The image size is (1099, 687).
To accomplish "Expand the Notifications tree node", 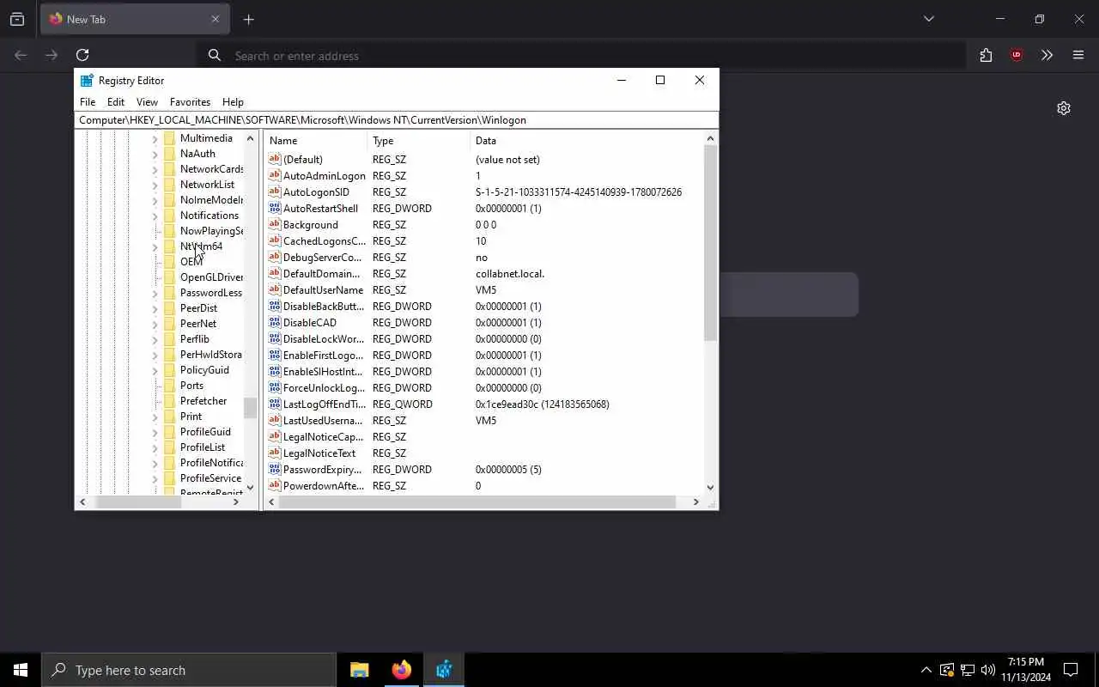I will pyautogui.click(x=155, y=216).
